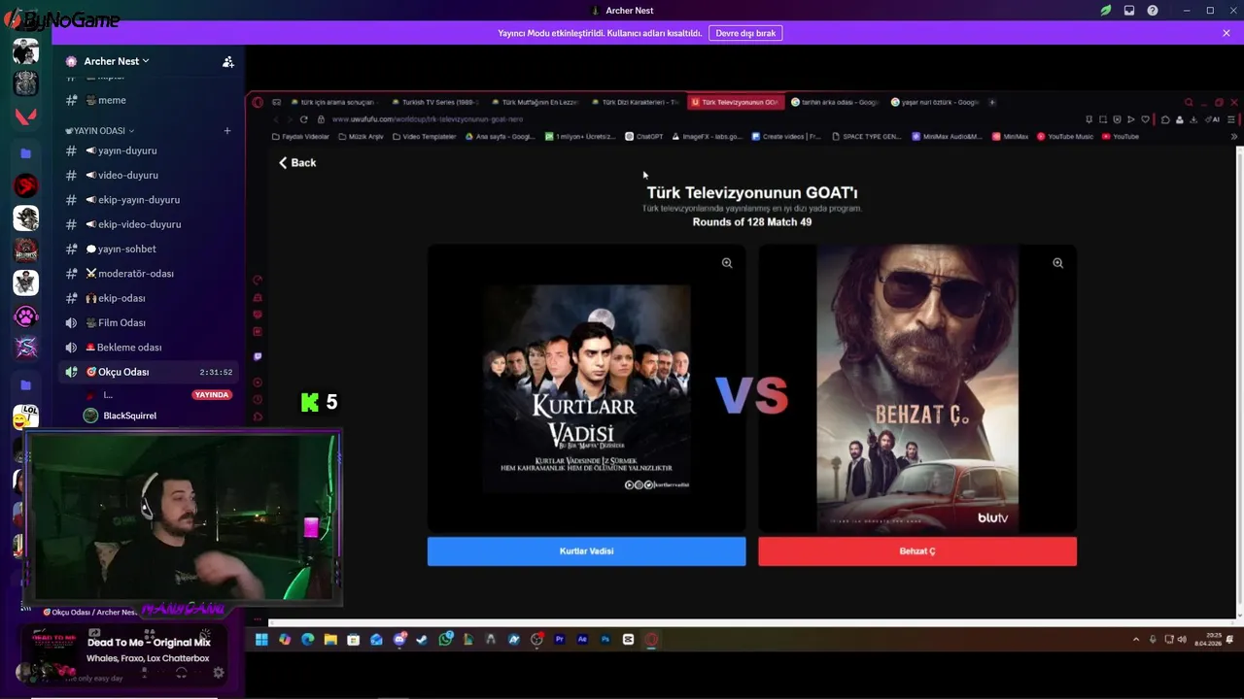Select the Okçu Odası voice channel

pyautogui.click(x=148, y=372)
